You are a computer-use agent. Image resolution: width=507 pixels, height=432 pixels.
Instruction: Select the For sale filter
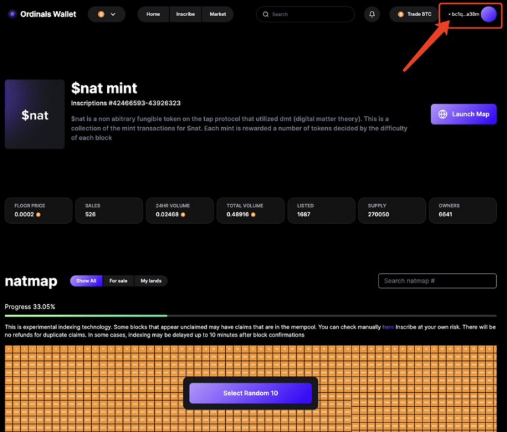pyautogui.click(x=118, y=281)
